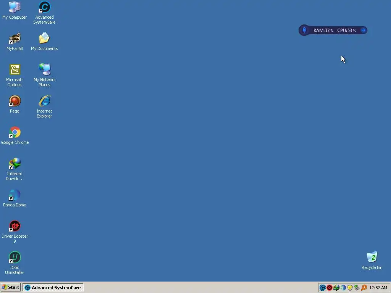Click the red Driver Booster tray icon
Screen dimensions: 391x293
[330, 288]
